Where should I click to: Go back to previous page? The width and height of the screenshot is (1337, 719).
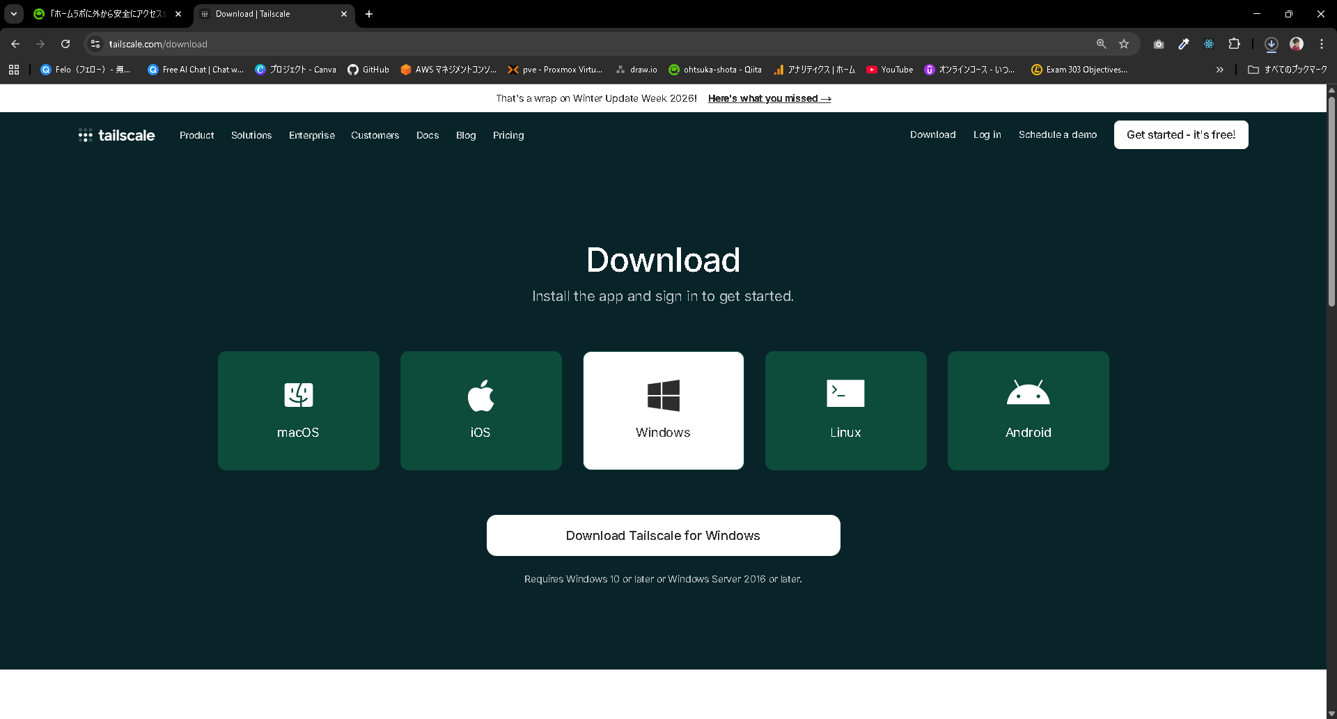tap(15, 44)
